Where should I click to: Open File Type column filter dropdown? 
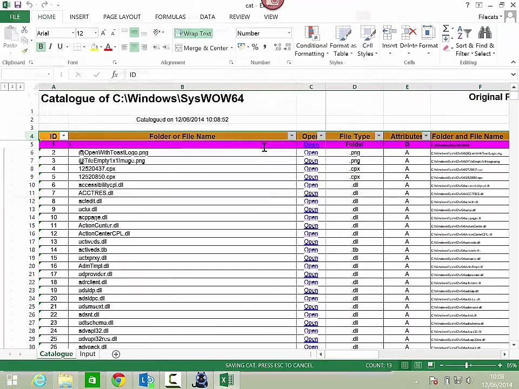pyautogui.click(x=378, y=136)
